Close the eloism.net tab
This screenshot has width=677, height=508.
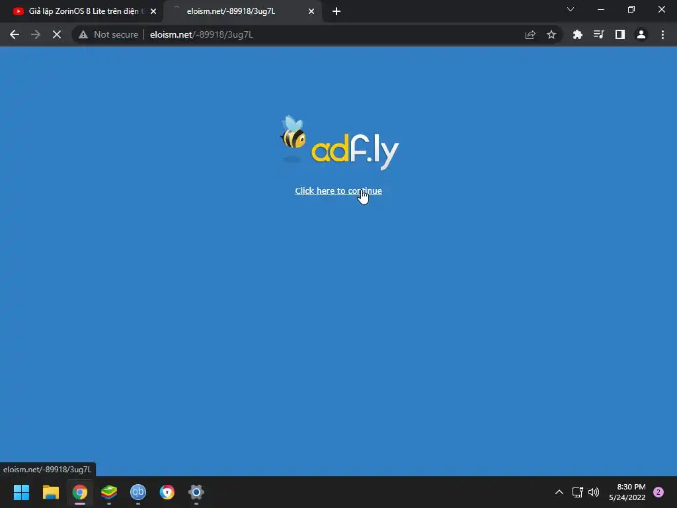coord(311,11)
